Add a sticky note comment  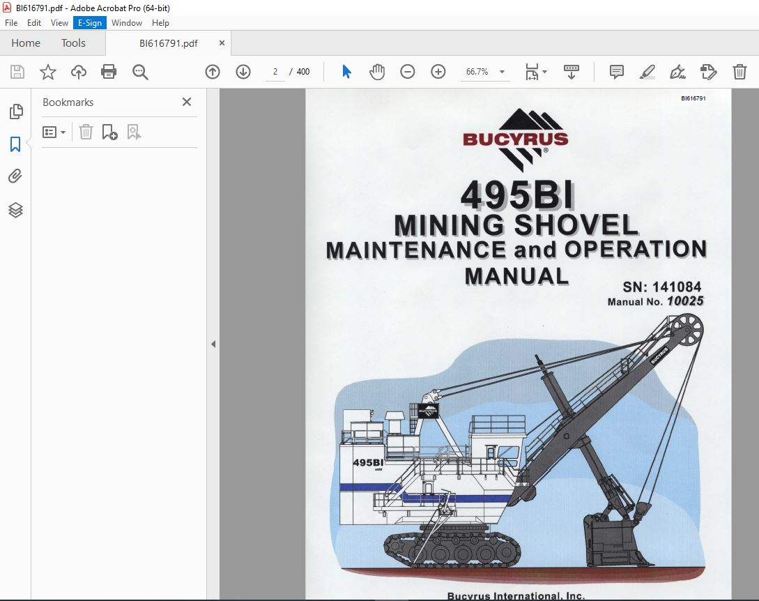coord(616,72)
